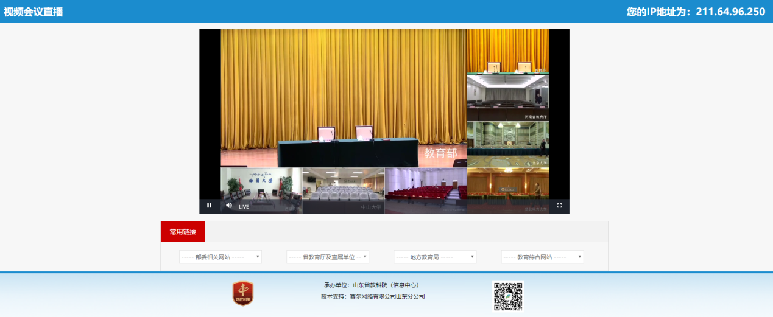The width and height of the screenshot is (773, 317).
Task: Select the 常用链接 tab
Action: click(x=183, y=232)
